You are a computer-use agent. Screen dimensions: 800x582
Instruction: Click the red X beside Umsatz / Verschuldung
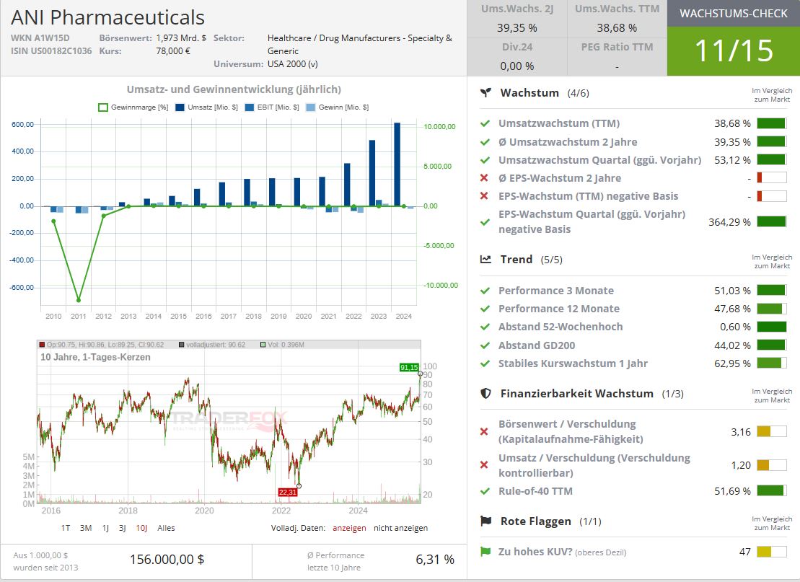click(x=485, y=465)
